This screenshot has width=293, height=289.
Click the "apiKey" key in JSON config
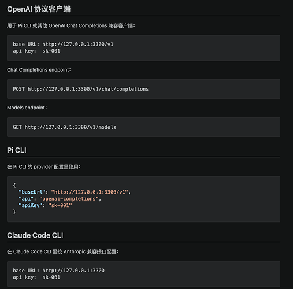coord(31,205)
